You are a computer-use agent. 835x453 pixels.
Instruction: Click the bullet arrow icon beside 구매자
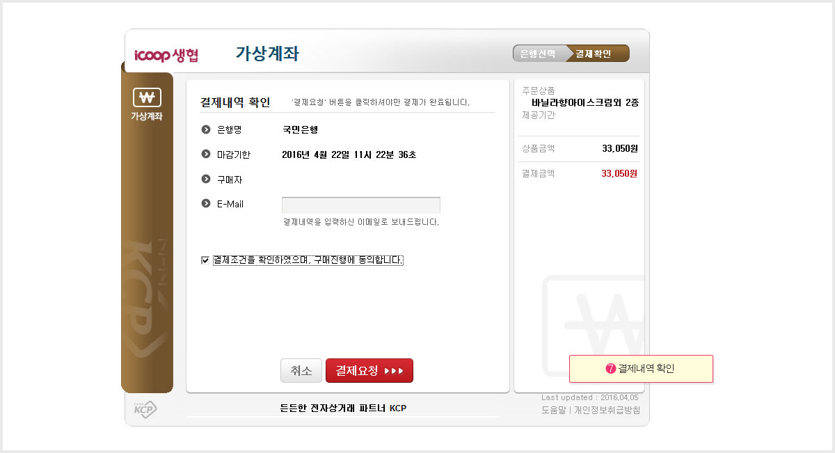point(206,180)
